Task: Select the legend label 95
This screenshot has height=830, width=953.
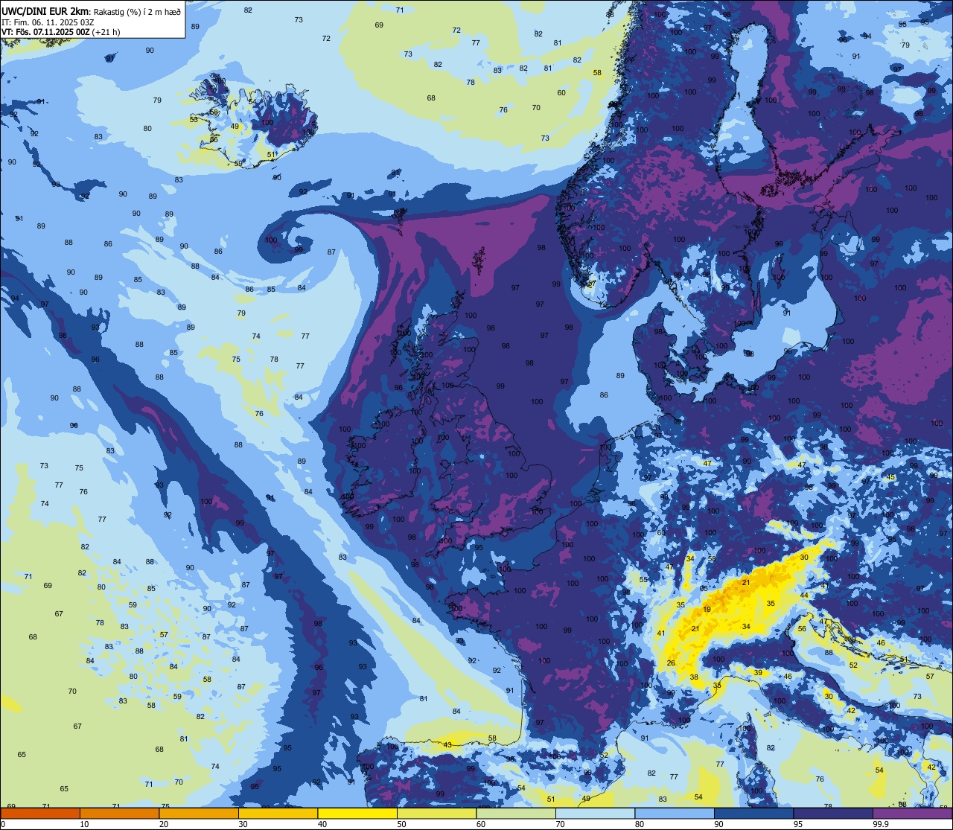Action: [x=798, y=824]
